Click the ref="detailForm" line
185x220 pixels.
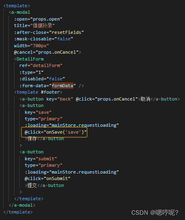(x=41, y=65)
